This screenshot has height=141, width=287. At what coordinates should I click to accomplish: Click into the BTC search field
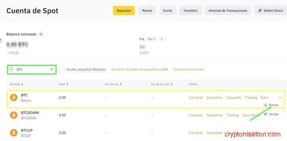(32, 69)
